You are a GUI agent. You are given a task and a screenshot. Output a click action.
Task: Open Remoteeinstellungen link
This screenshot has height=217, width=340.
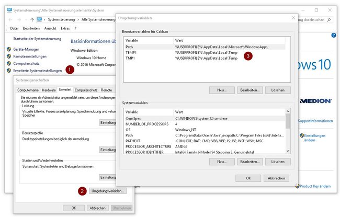pos(30,56)
